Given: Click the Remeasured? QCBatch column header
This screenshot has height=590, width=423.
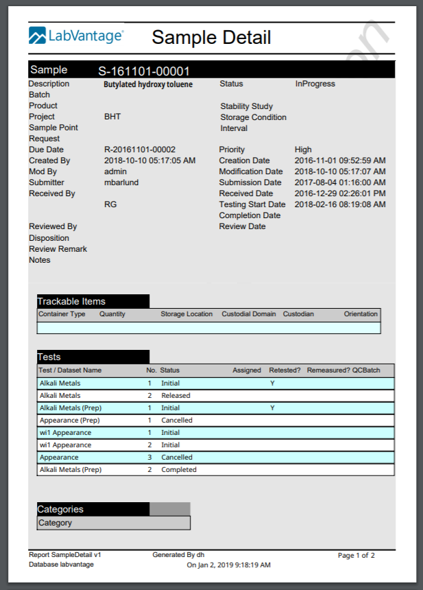Looking at the screenshot, I should tap(343, 370).
